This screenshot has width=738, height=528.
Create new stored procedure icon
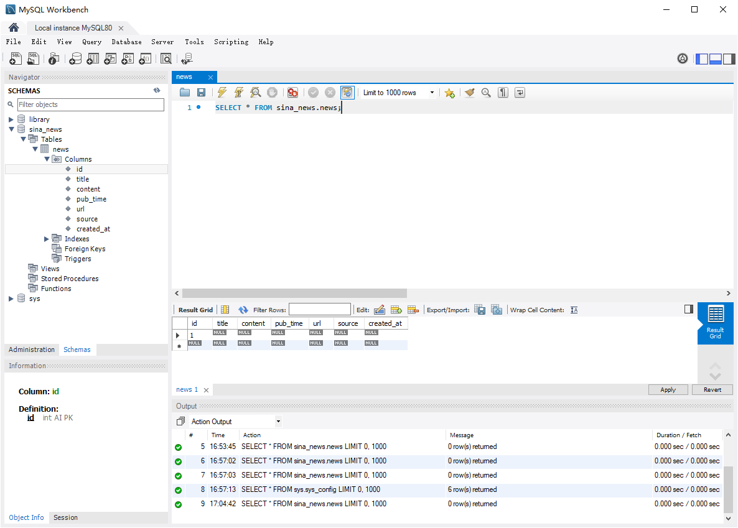(x=128, y=58)
